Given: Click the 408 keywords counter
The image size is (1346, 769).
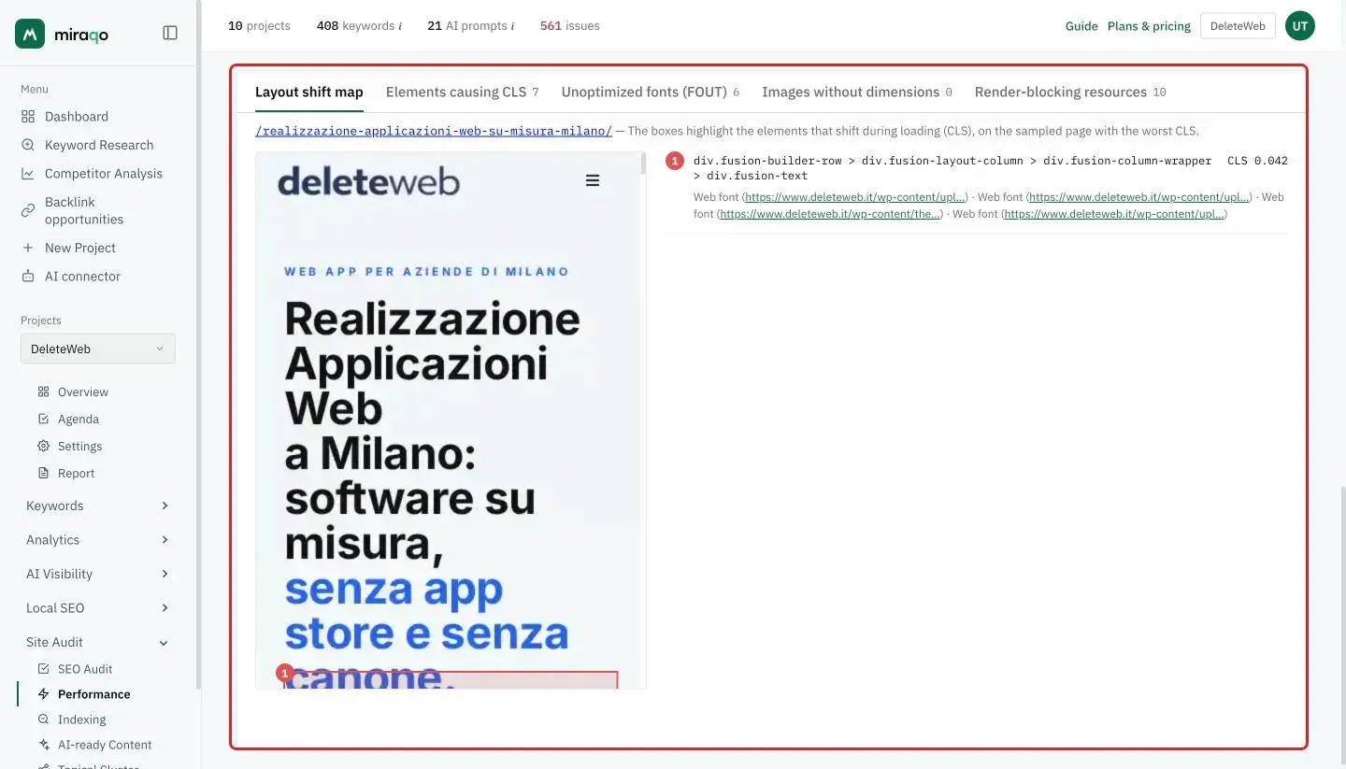Looking at the screenshot, I should pyautogui.click(x=359, y=26).
